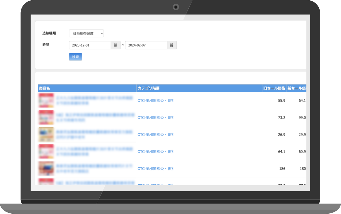Click the product thumbnail in the first table row
The image size is (341, 214).
tap(46, 100)
